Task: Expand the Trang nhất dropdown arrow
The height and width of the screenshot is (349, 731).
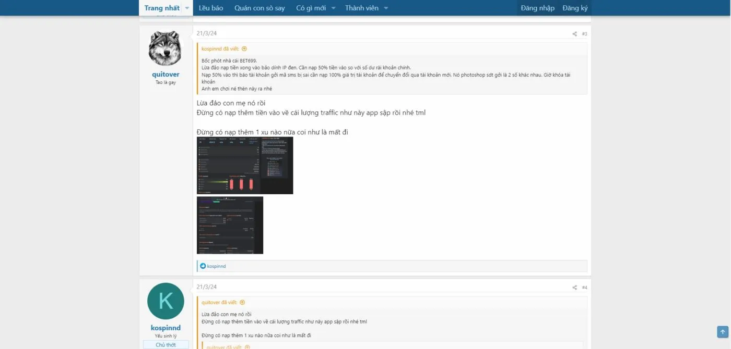Action: point(187,8)
